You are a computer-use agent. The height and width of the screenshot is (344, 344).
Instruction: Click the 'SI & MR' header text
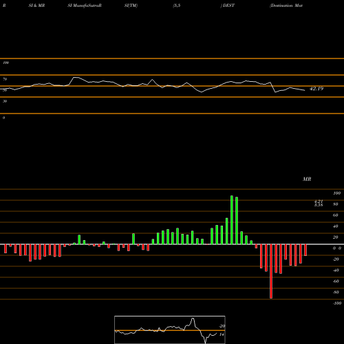point(36,6)
